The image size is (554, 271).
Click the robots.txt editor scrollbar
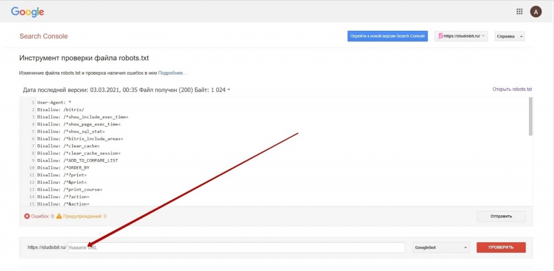pyautogui.click(x=531, y=116)
